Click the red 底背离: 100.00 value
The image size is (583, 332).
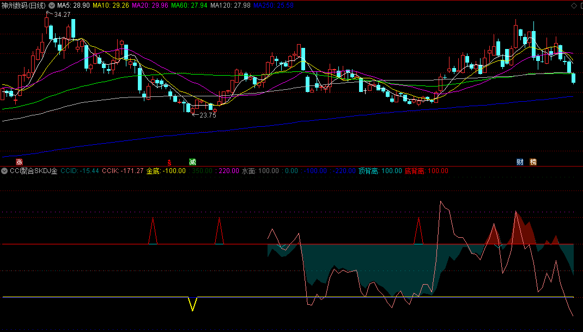click(x=427, y=171)
